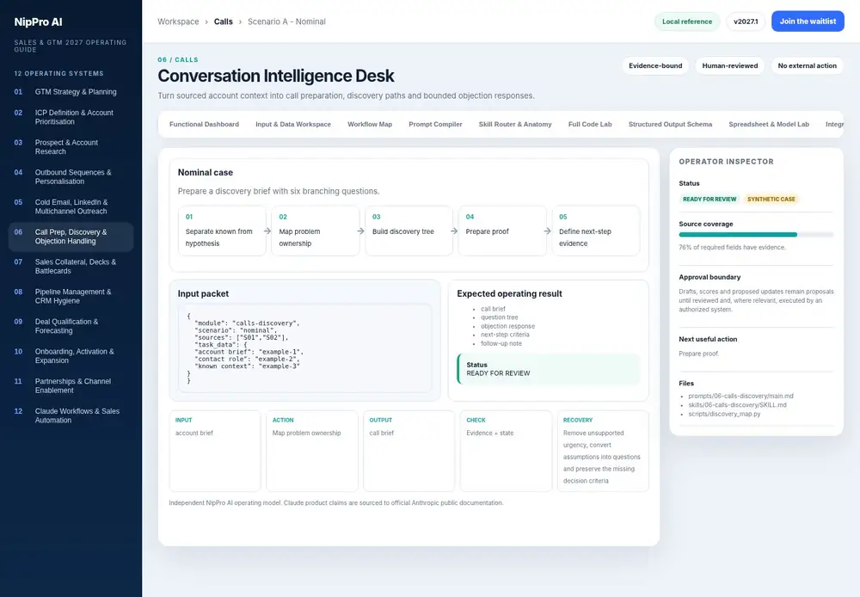Open the Workflow Map tab

370,125
